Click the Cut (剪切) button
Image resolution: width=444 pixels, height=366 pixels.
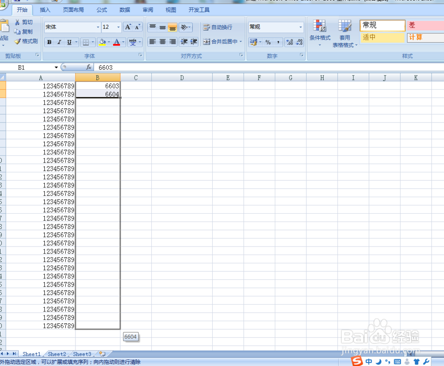tap(24, 22)
